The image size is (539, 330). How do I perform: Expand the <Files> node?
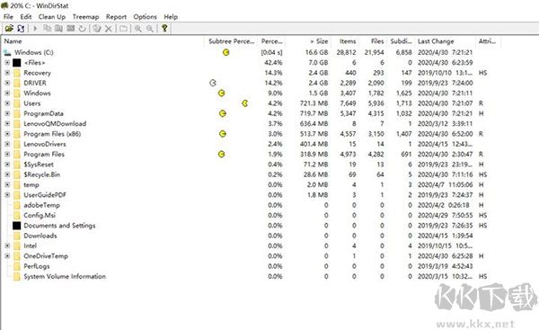[x=7, y=63]
